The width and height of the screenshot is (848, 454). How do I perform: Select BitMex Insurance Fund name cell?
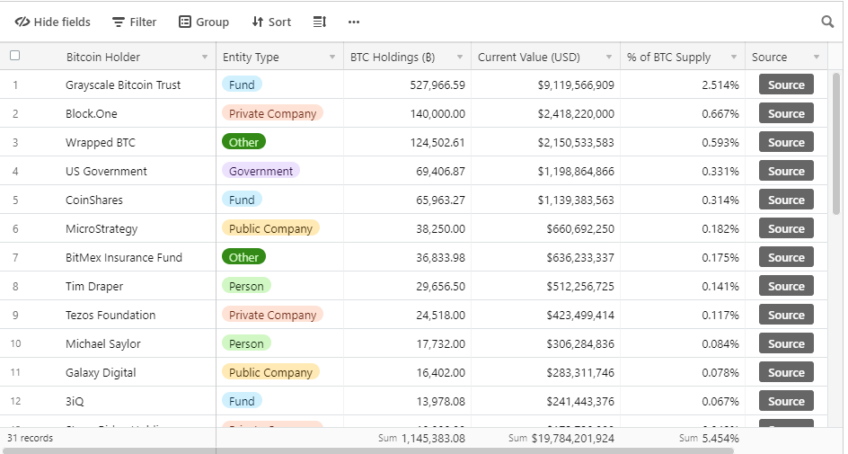coord(123,257)
